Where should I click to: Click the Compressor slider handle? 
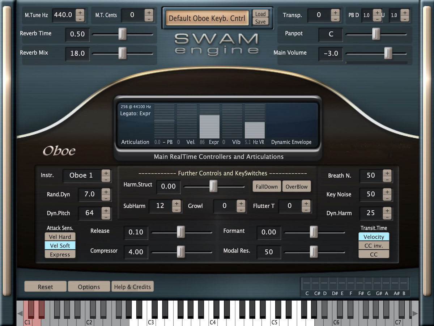[181, 251]
